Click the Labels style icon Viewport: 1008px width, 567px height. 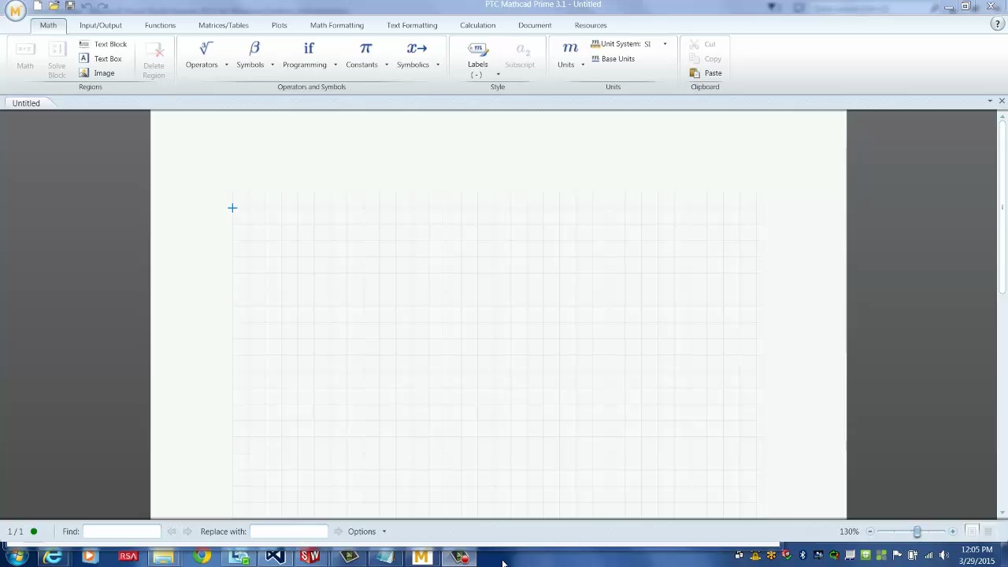478,49
